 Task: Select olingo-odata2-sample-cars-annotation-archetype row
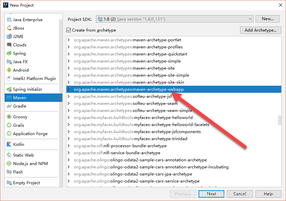pyautogui.click(x=174, y=160)
